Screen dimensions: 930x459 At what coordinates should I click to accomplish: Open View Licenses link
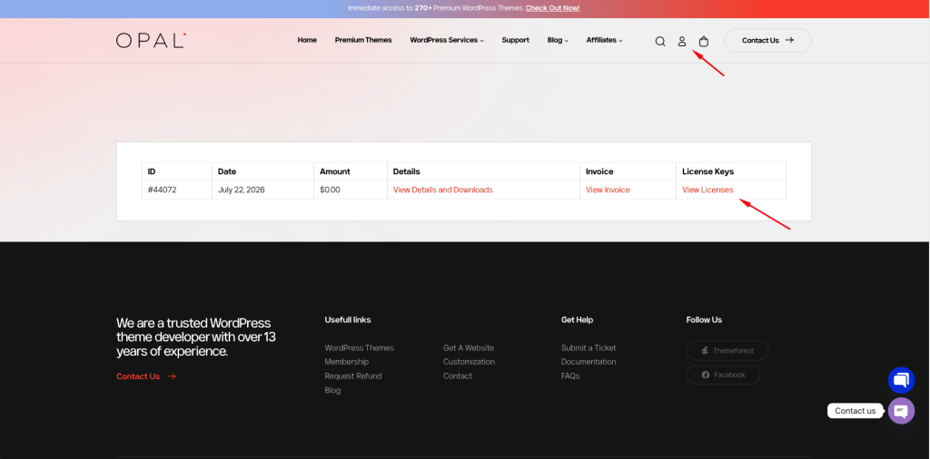(x=707, y=190)
